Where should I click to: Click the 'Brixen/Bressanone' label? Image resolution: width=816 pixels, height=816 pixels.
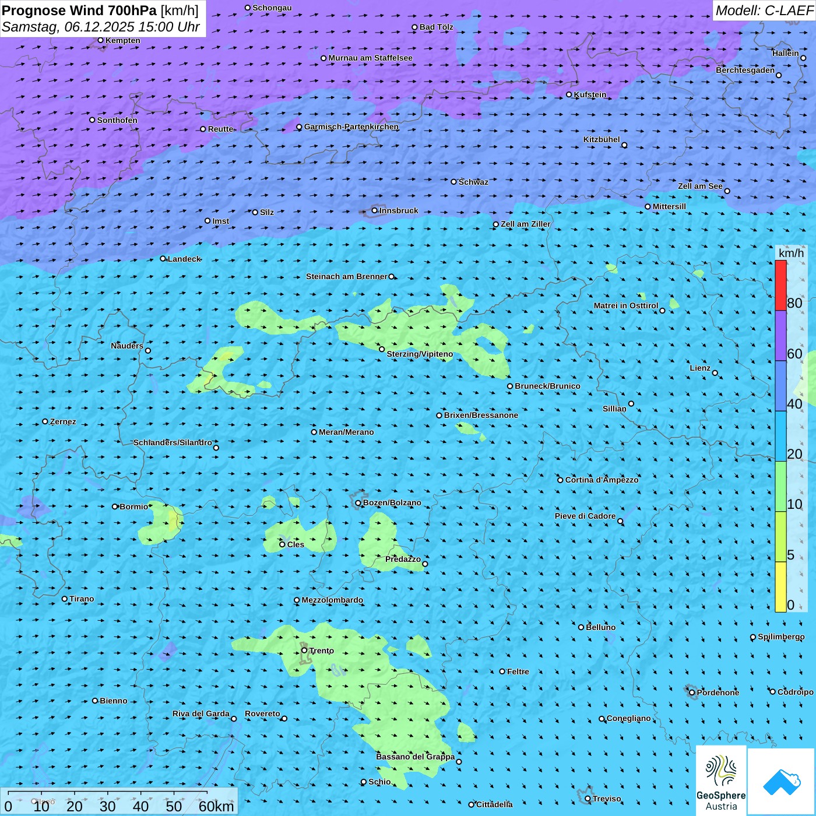coord(481,415)
